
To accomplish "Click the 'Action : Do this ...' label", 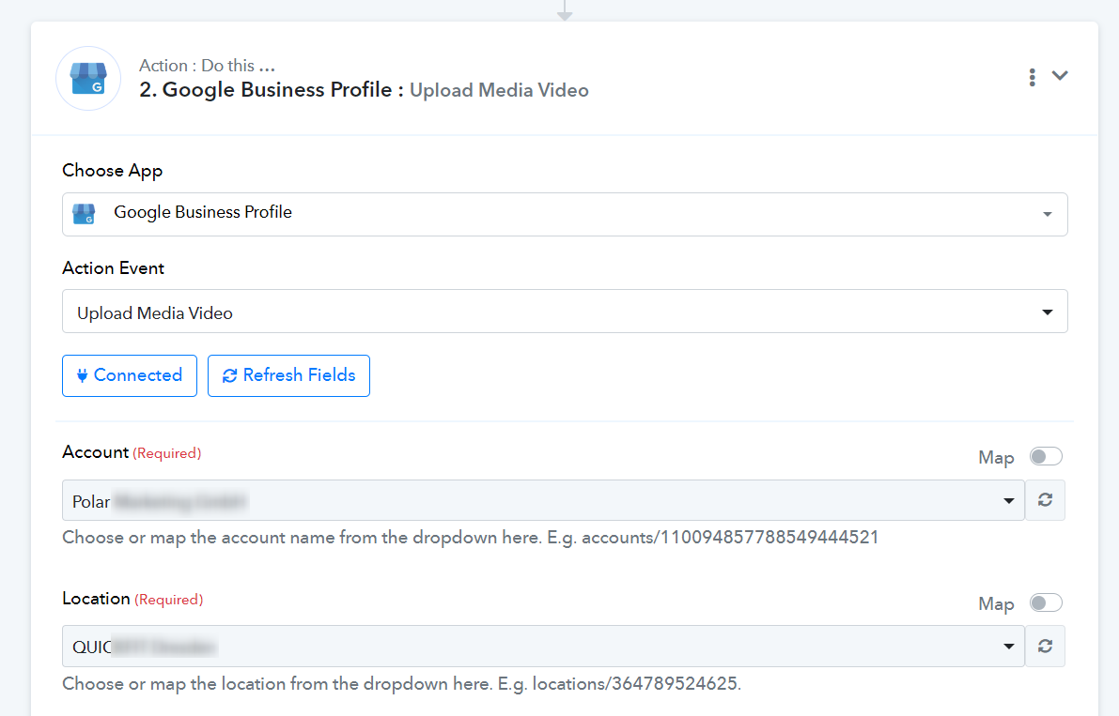I will click(207, 66).
